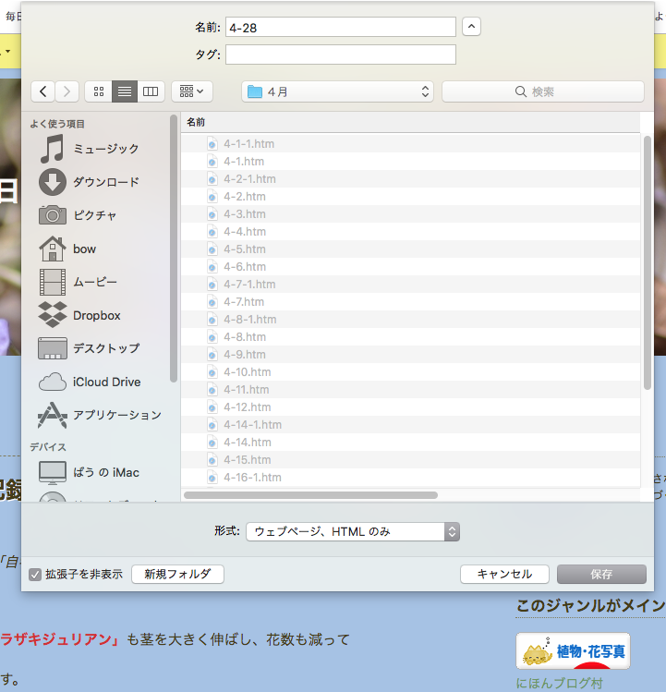Select file 4-3.htm
The image size is (666, 692).
[x=410, y=214]
